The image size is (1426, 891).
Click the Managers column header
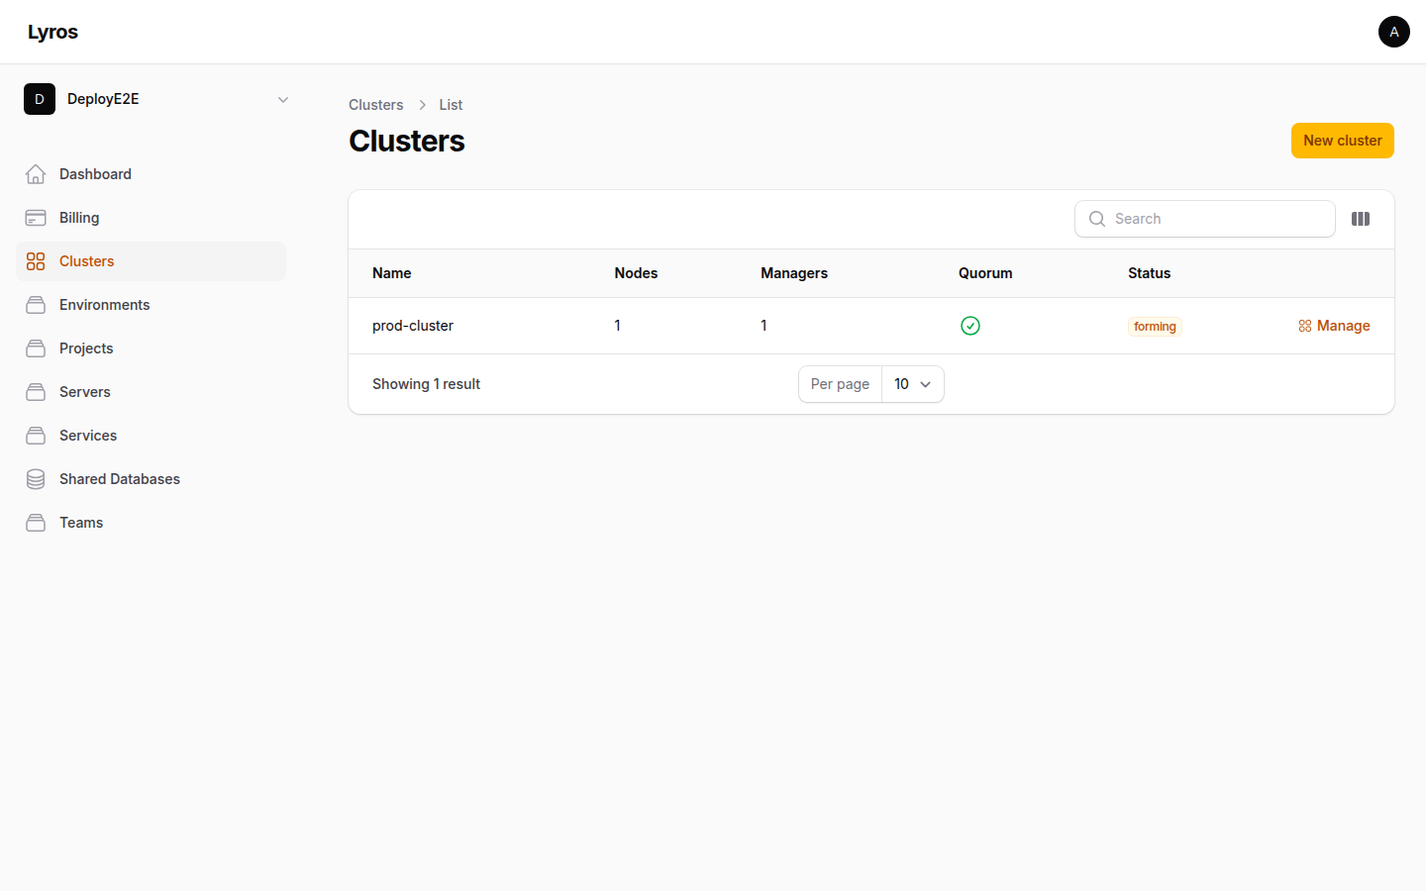[794, 273]
